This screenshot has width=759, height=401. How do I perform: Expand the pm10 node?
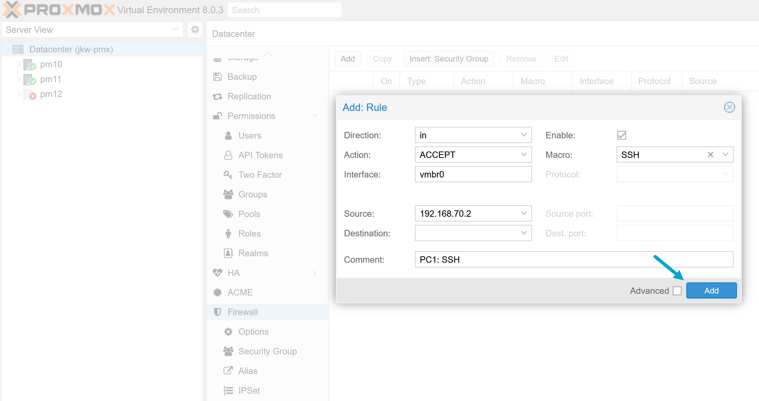pyautogui.click(x=19, y=64)
